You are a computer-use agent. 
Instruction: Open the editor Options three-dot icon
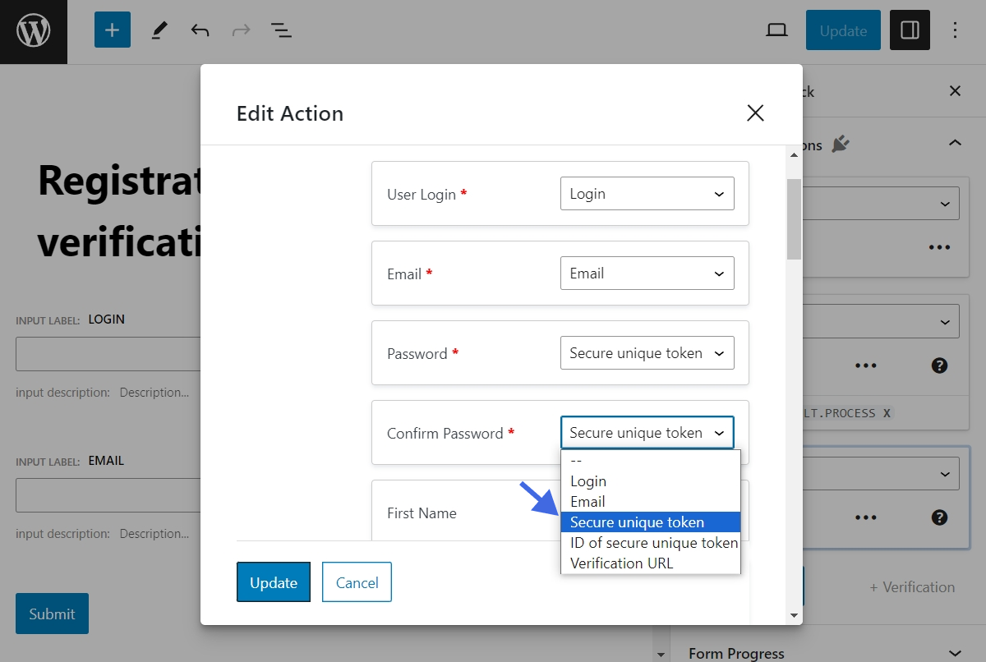coord(955,30)
